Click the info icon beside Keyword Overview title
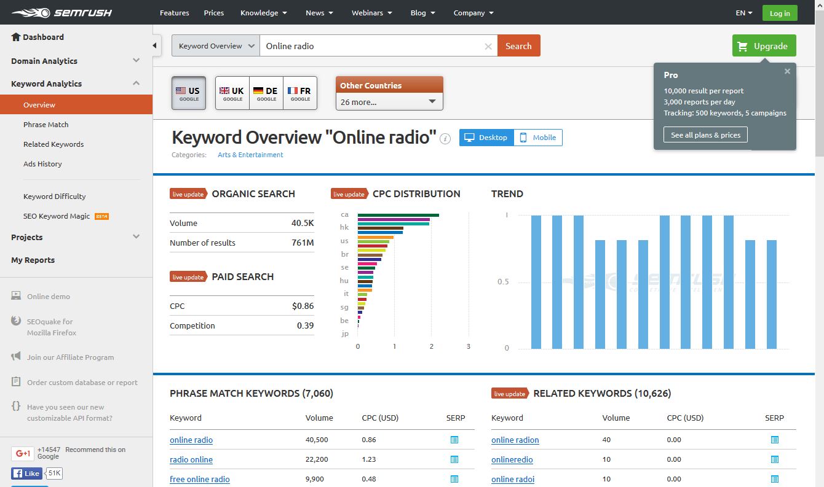Screen dimensions: 824x487 tap(446, 139)
